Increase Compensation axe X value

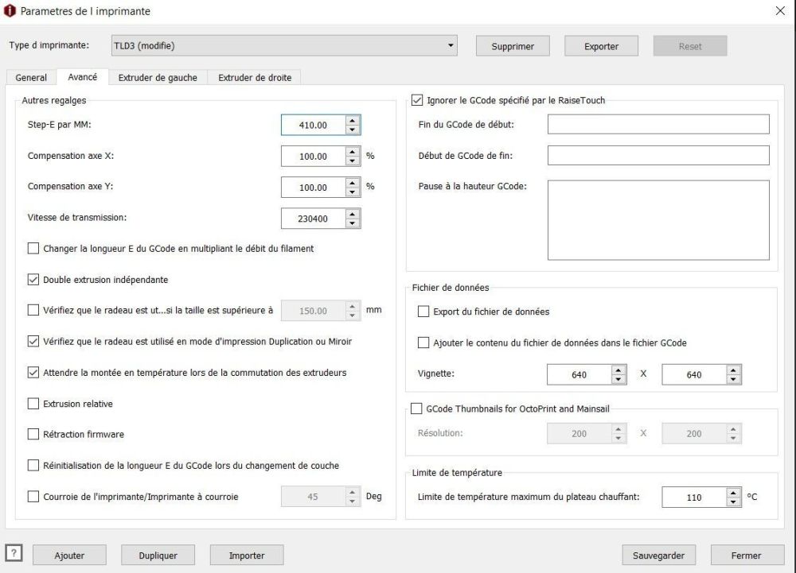[x=353, y=152]
